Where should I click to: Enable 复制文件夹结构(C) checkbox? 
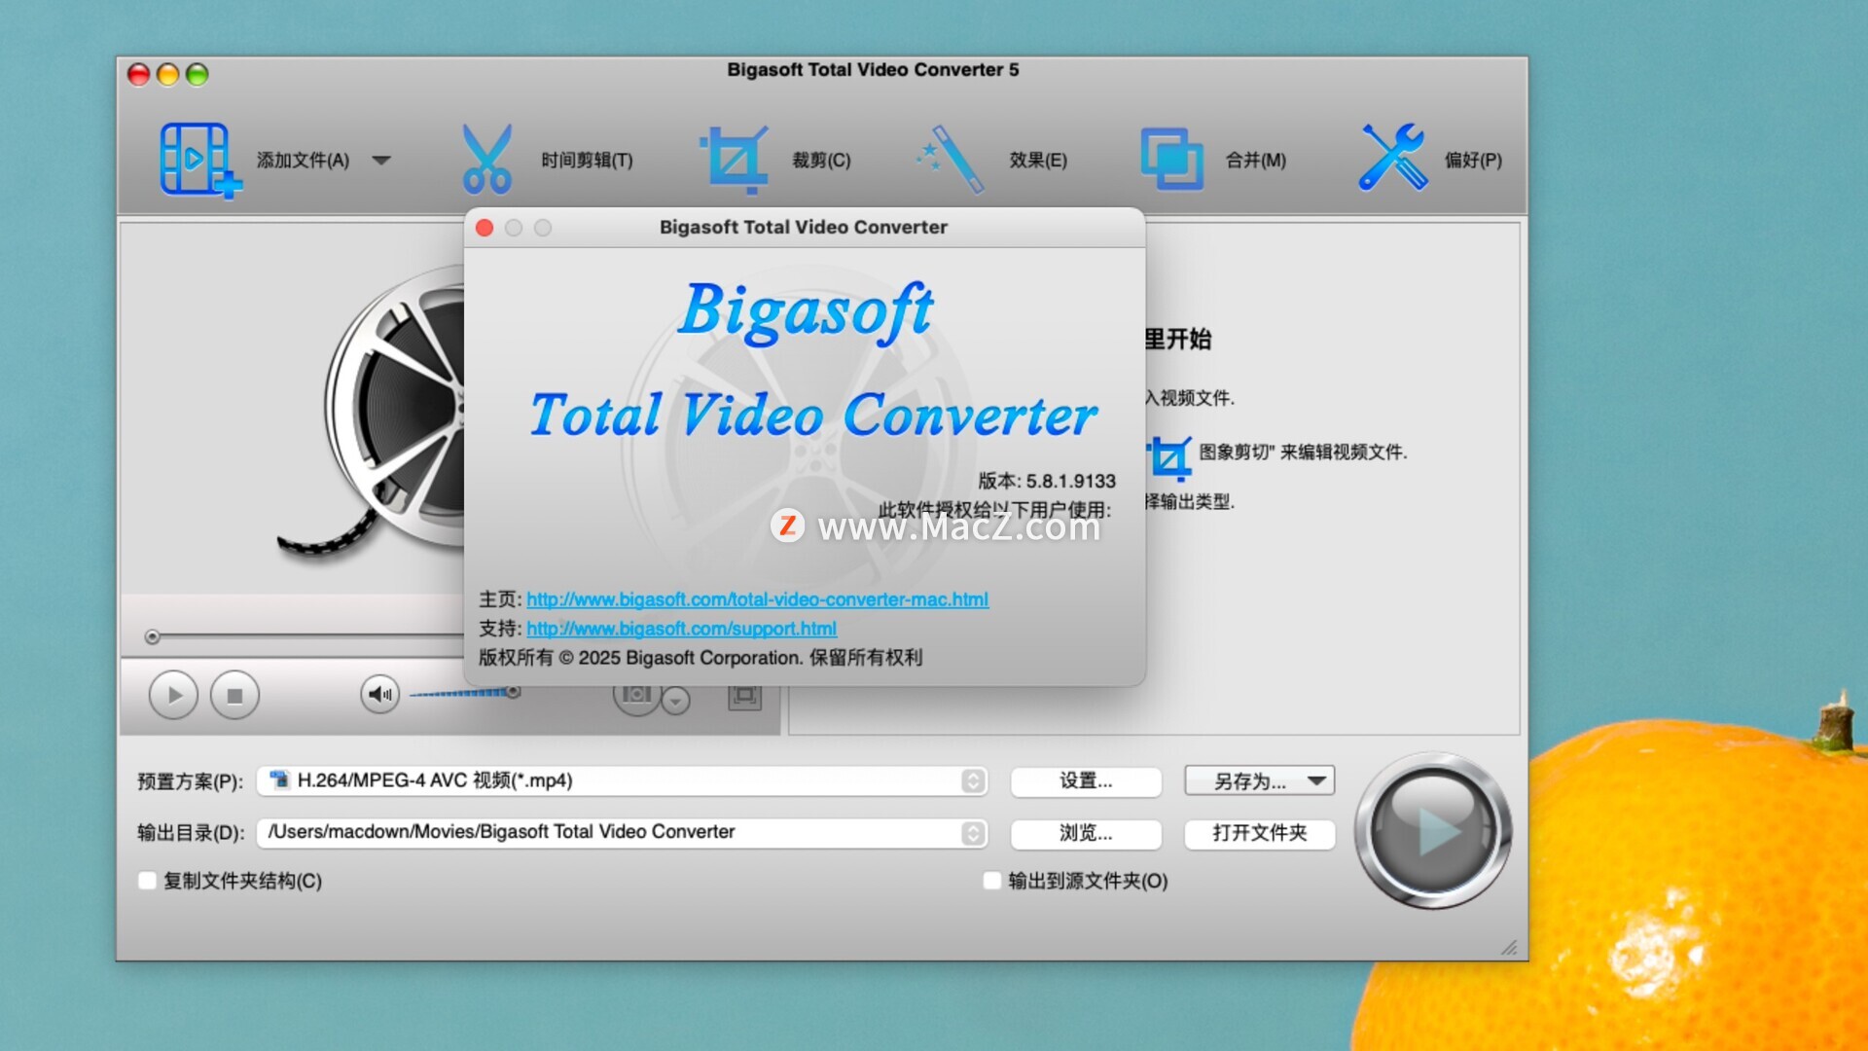coord(148,881)
